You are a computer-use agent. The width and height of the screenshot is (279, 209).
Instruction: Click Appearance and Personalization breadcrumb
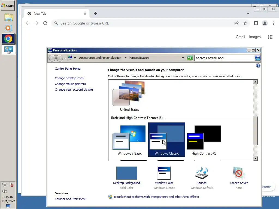pos(100,58)
